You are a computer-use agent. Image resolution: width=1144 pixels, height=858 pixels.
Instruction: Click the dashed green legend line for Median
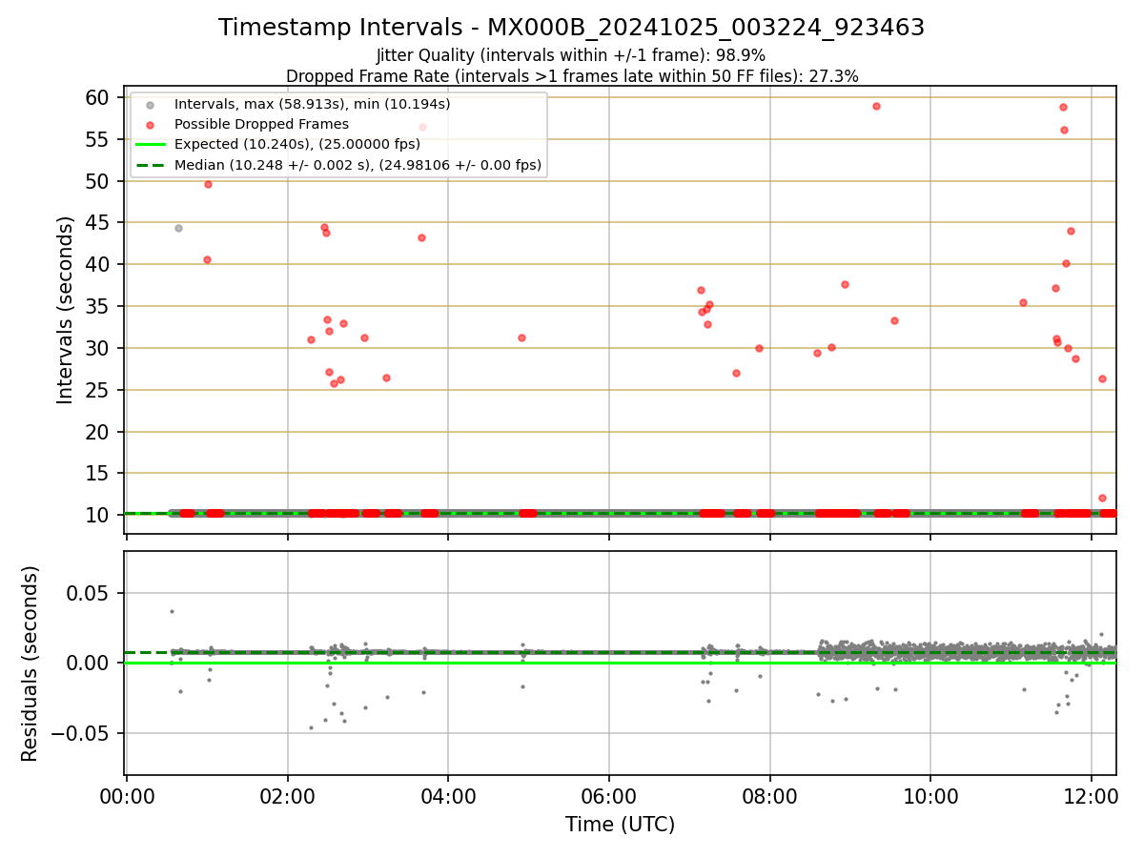point(150,165)
